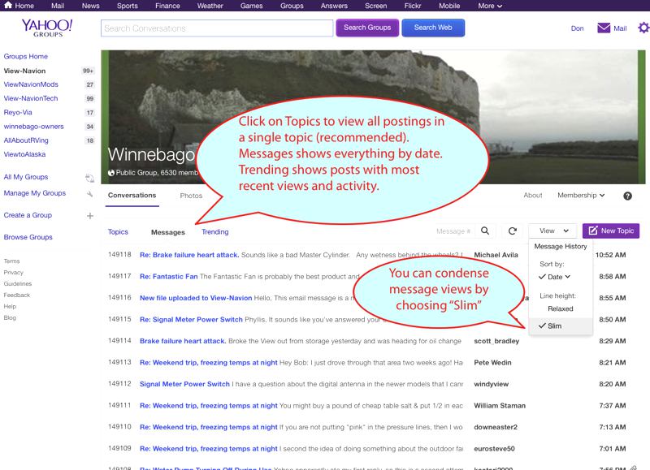Expand the View dropdown

[x=553, y=231]
